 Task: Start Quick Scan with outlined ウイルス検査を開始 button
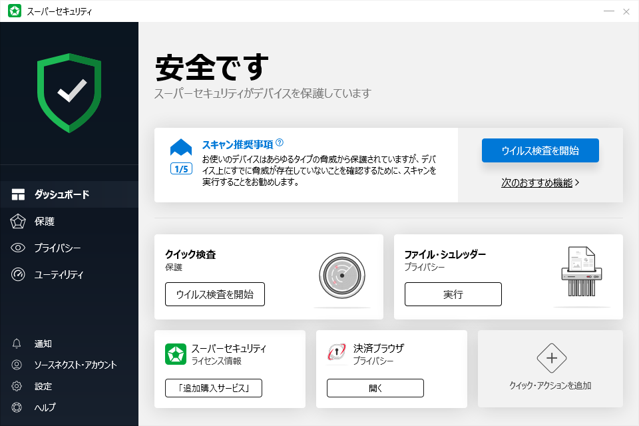pyautogui.click(x=214, y=294)
